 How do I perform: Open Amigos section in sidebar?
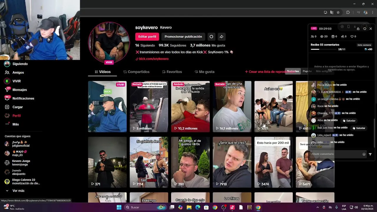14,72
